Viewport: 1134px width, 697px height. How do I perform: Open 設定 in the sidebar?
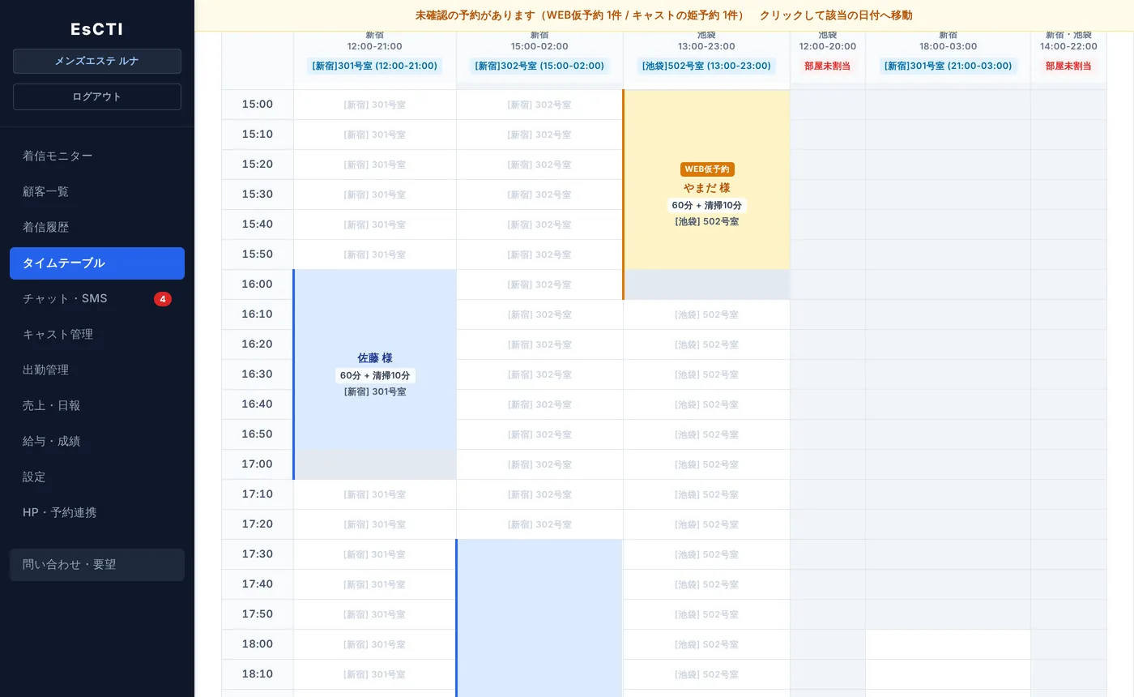point(97,477)
